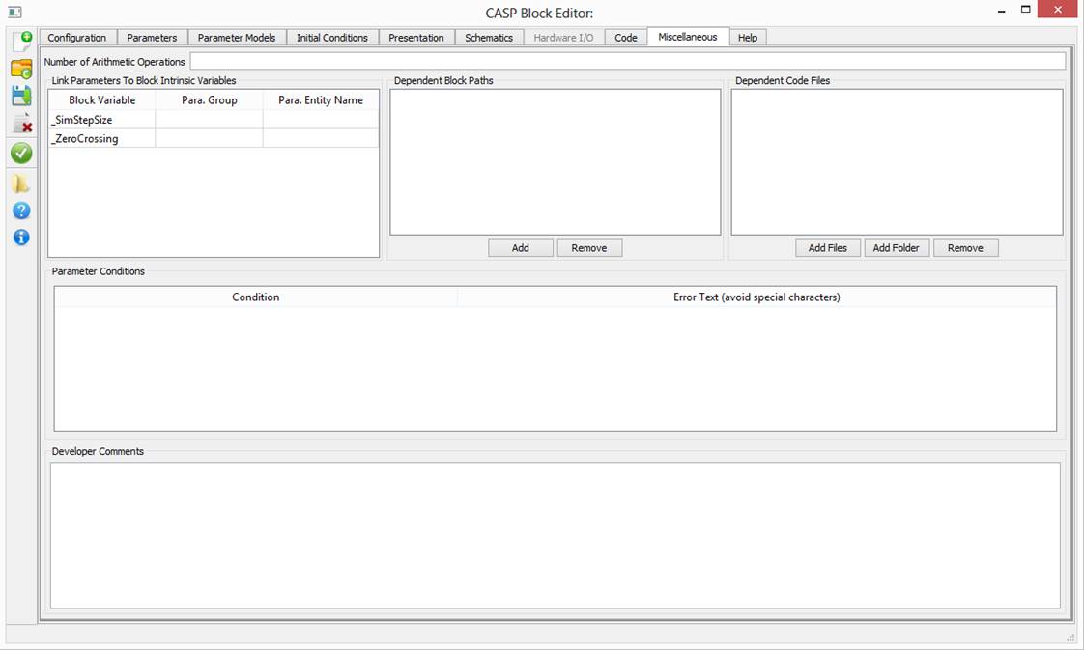Switch to the Configuration tab
This screenshot has width=1084, height=650.
pos(77,38)
